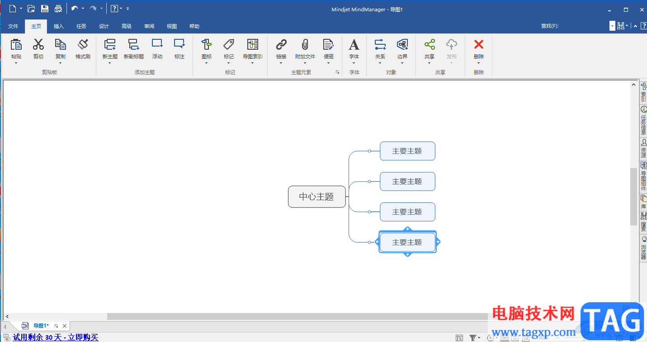
Task: Create a new document from quick toolbar
Action: 13,8
